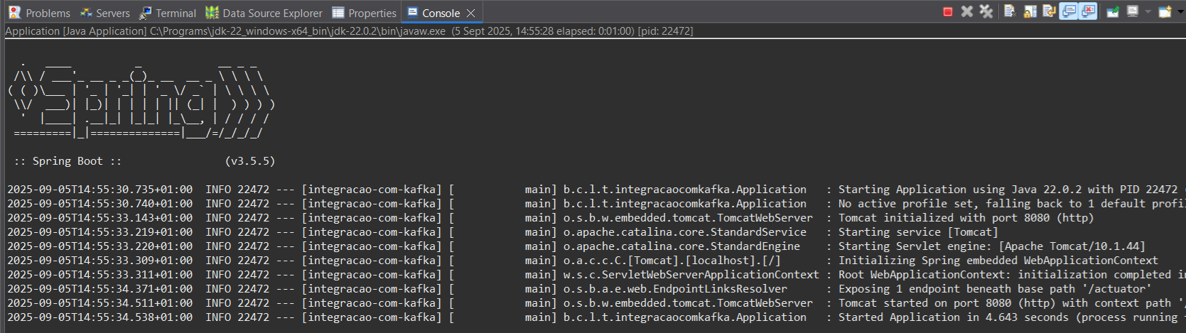The image size is (1186, 333).
Task: Click 'Tomcat initialized with port 8080 (http)' message
Action: (966, 218)
